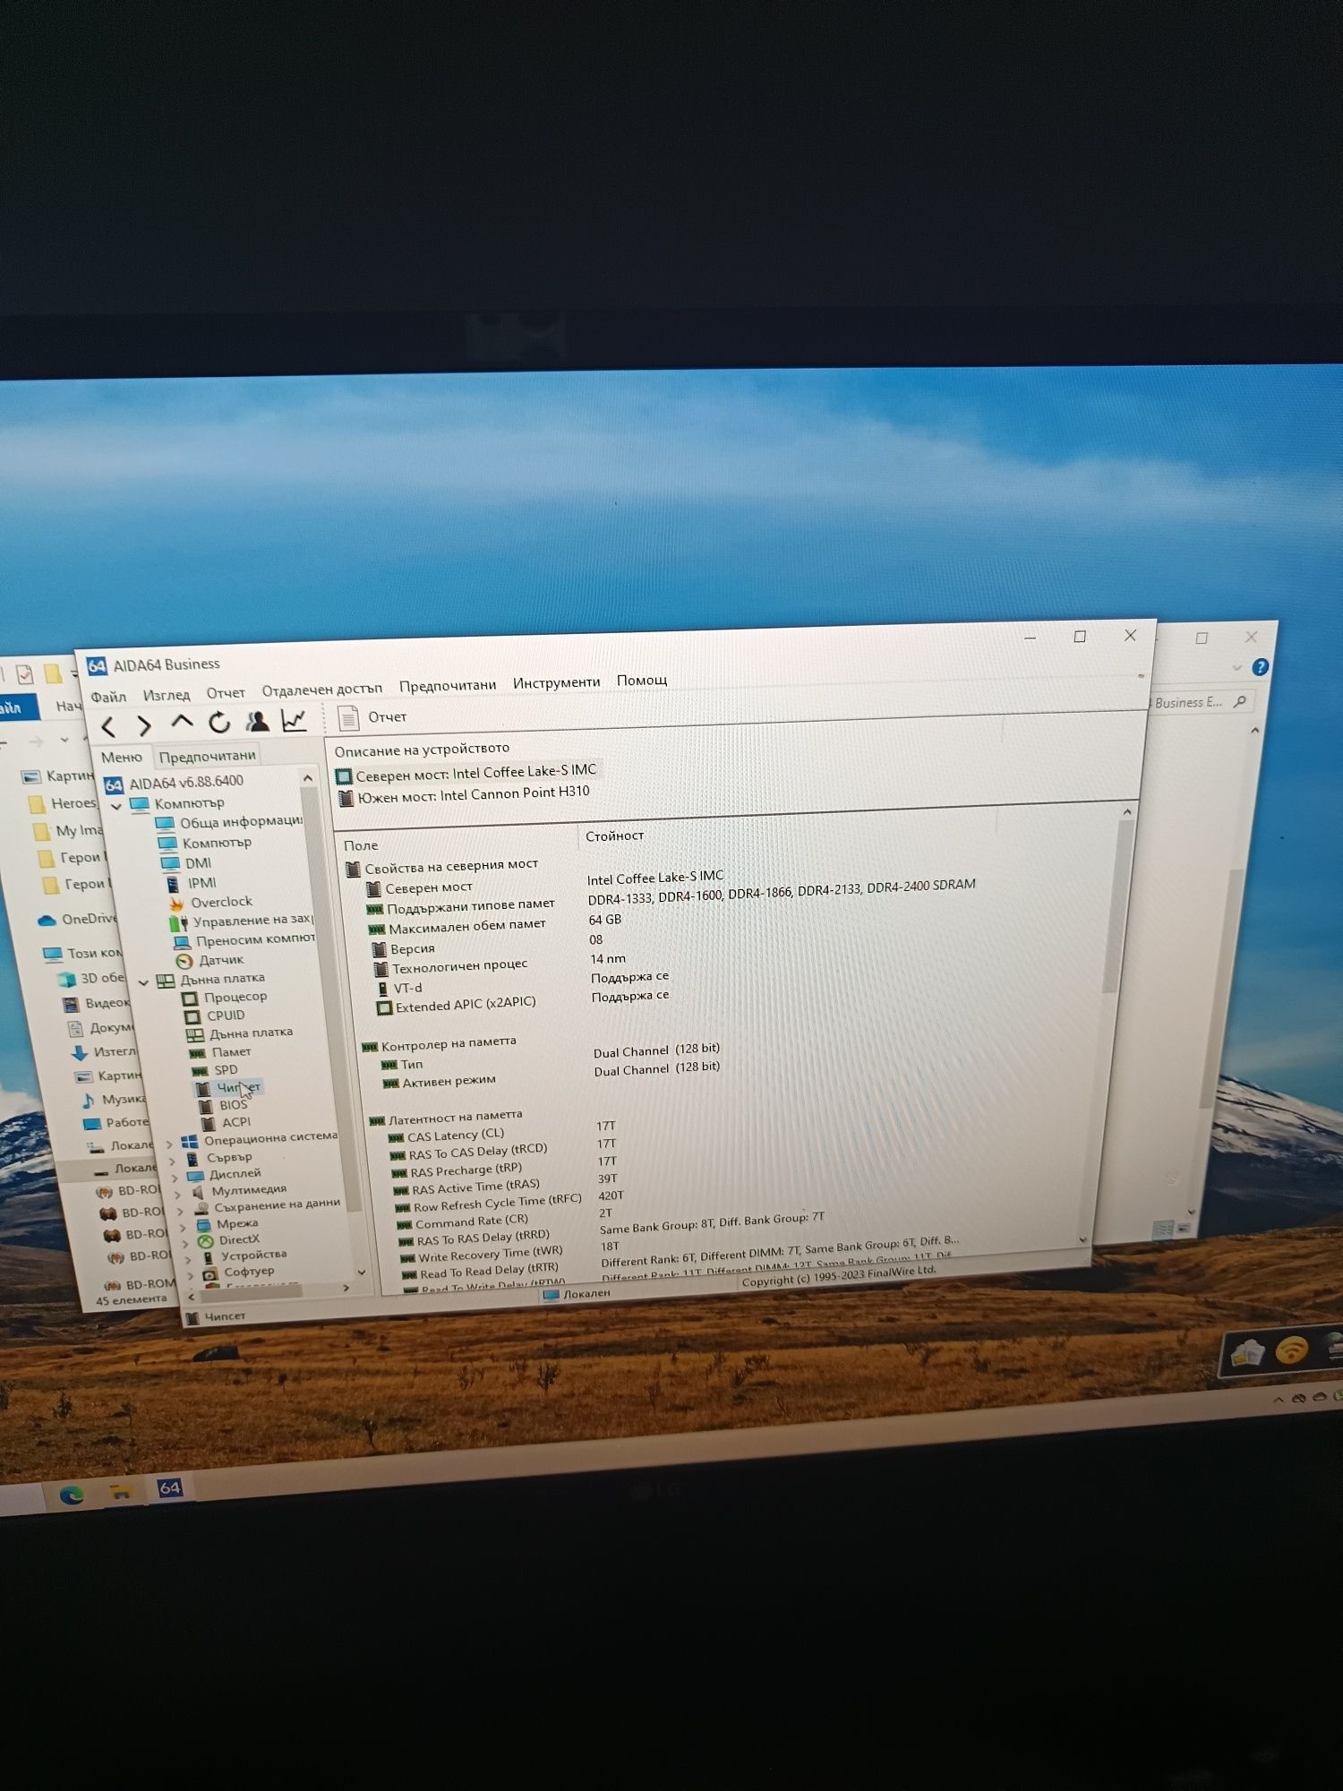Select the CPUID tree item
The image size is (1343, 1791).
pos(214,1015)
